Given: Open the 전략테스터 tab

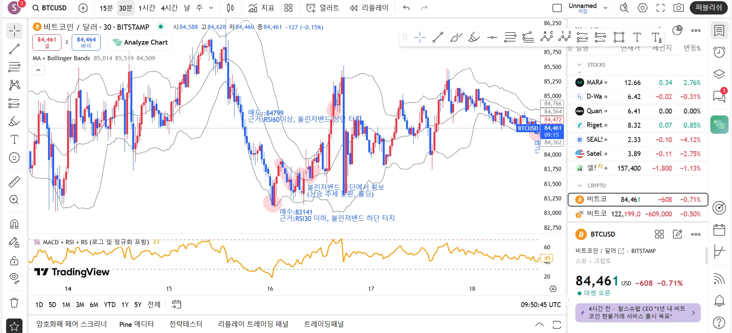Looking at the screenshot, I should pyautogui.click(x=186, y=324).
